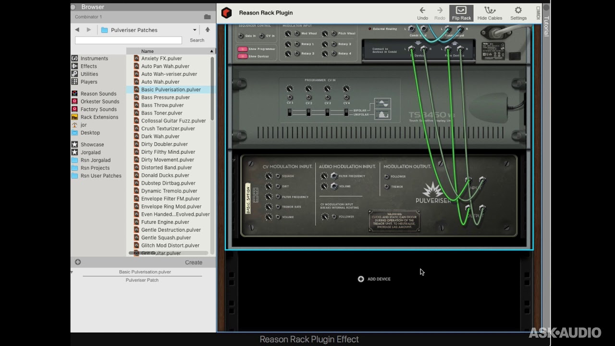
Task: Focus the browser search field
Action: pos(128,40)
